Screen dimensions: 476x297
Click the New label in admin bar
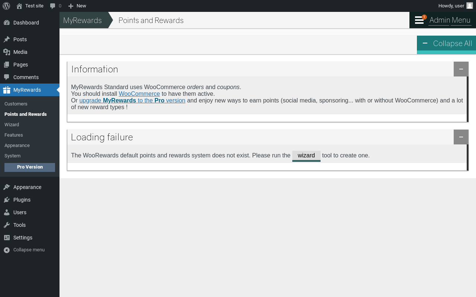click(81, 6)
